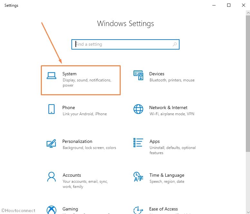
Task: Click 'Link your Android, iPhone' description
Action: [85, 114]
